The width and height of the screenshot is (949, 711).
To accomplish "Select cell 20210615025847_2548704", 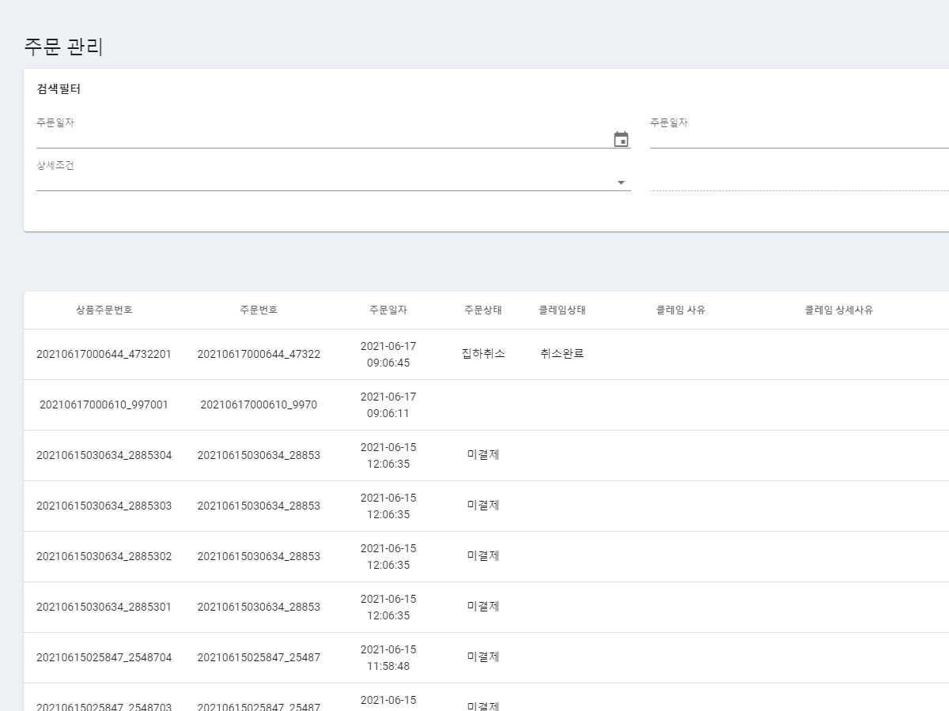I will click(104, 657).
